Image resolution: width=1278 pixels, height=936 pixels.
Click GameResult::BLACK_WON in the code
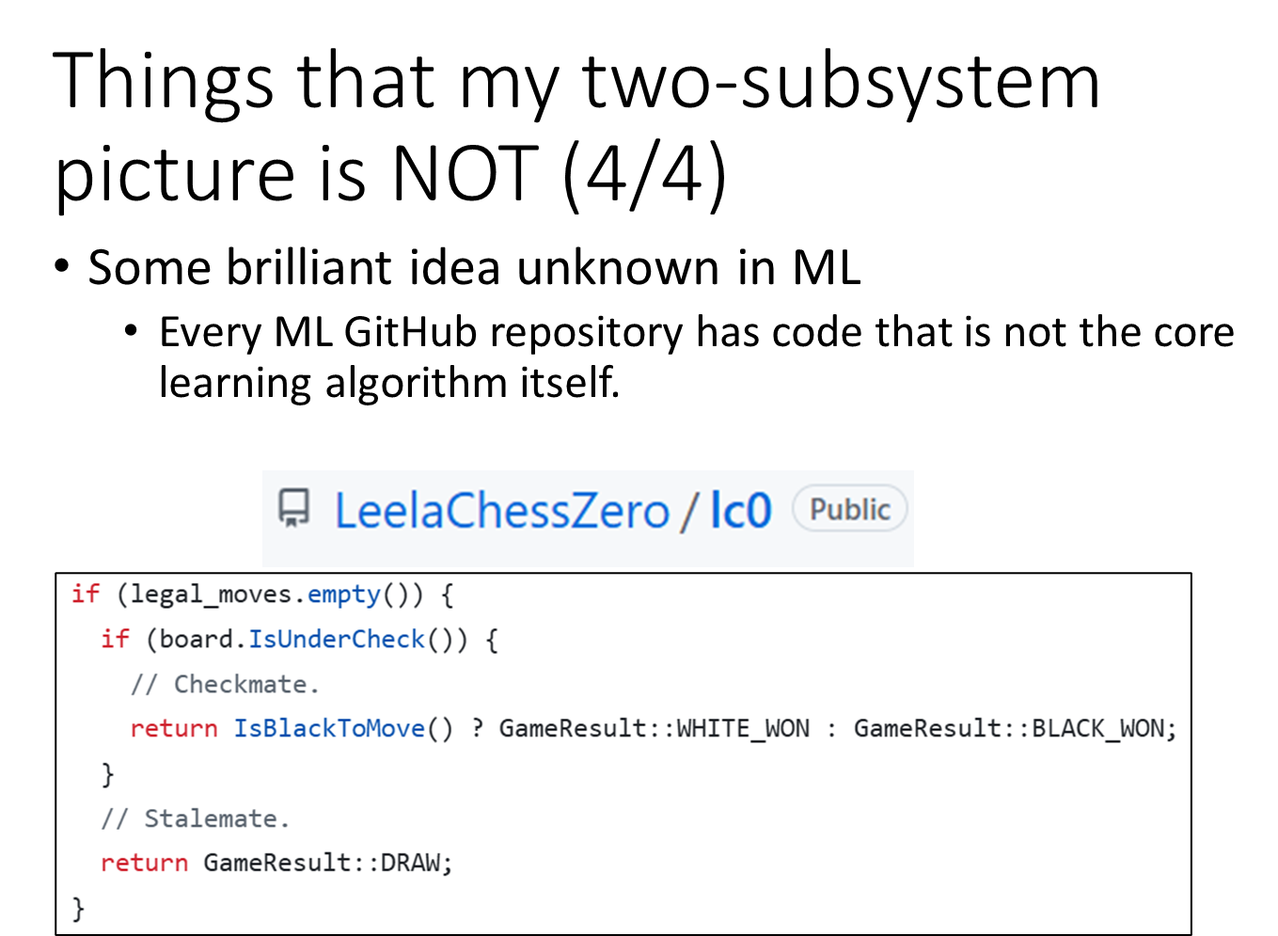coord(1015,728)
